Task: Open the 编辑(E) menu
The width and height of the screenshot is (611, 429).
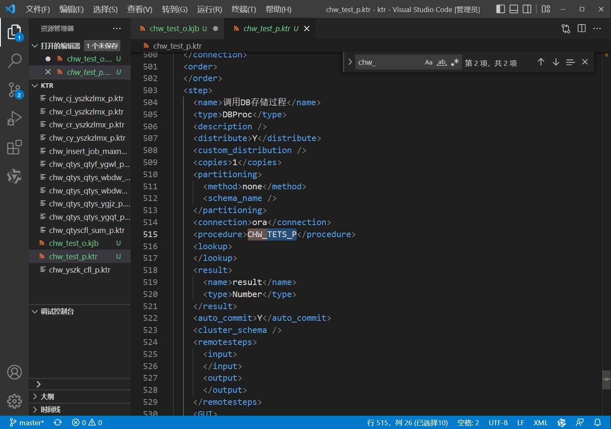Action: pos(71,9)
